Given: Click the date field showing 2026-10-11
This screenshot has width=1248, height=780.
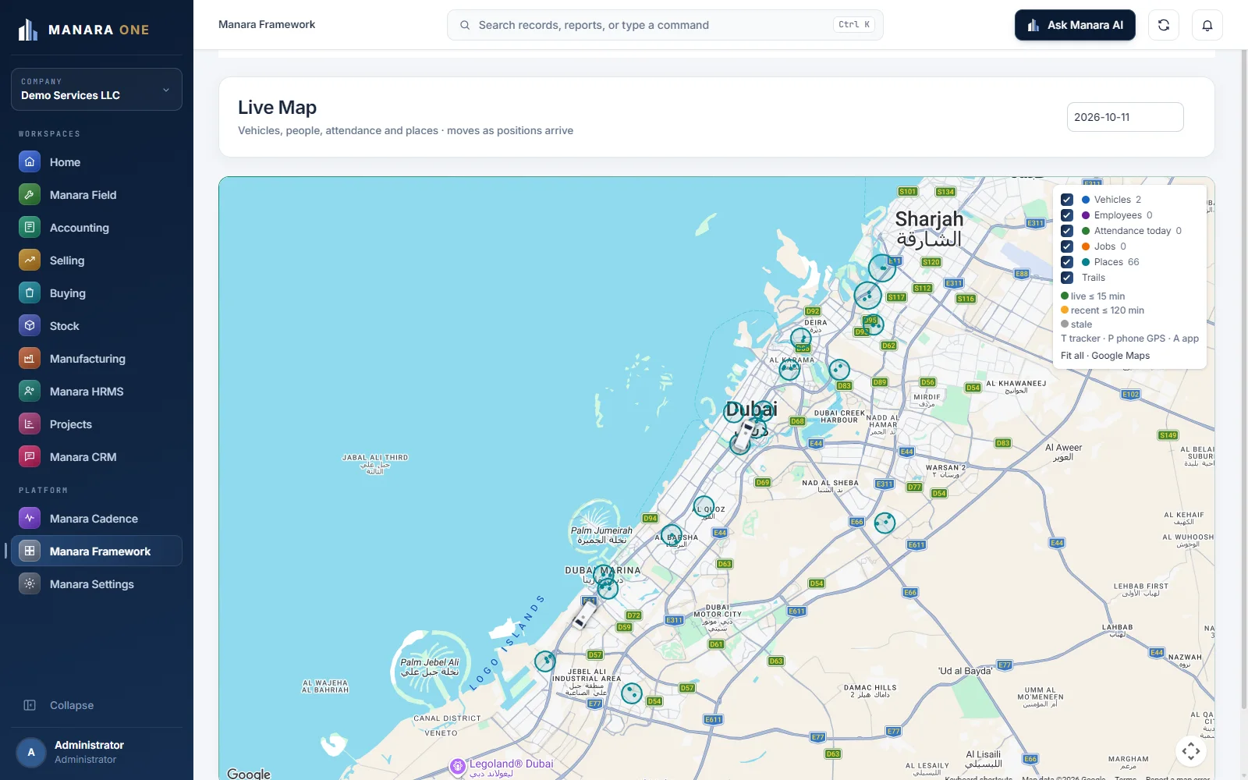Looking at the screenshot, I should [x=1125, y=117].
